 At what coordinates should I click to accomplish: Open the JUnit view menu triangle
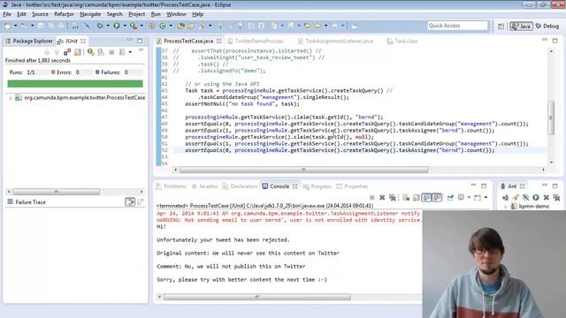click(x=141, y=50)
